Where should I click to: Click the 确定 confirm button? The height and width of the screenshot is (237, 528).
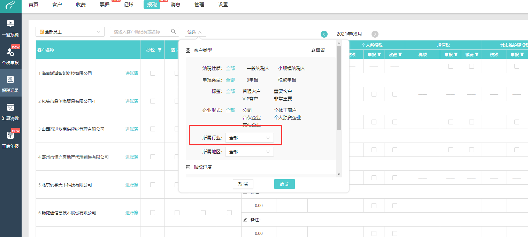point(284,184)
